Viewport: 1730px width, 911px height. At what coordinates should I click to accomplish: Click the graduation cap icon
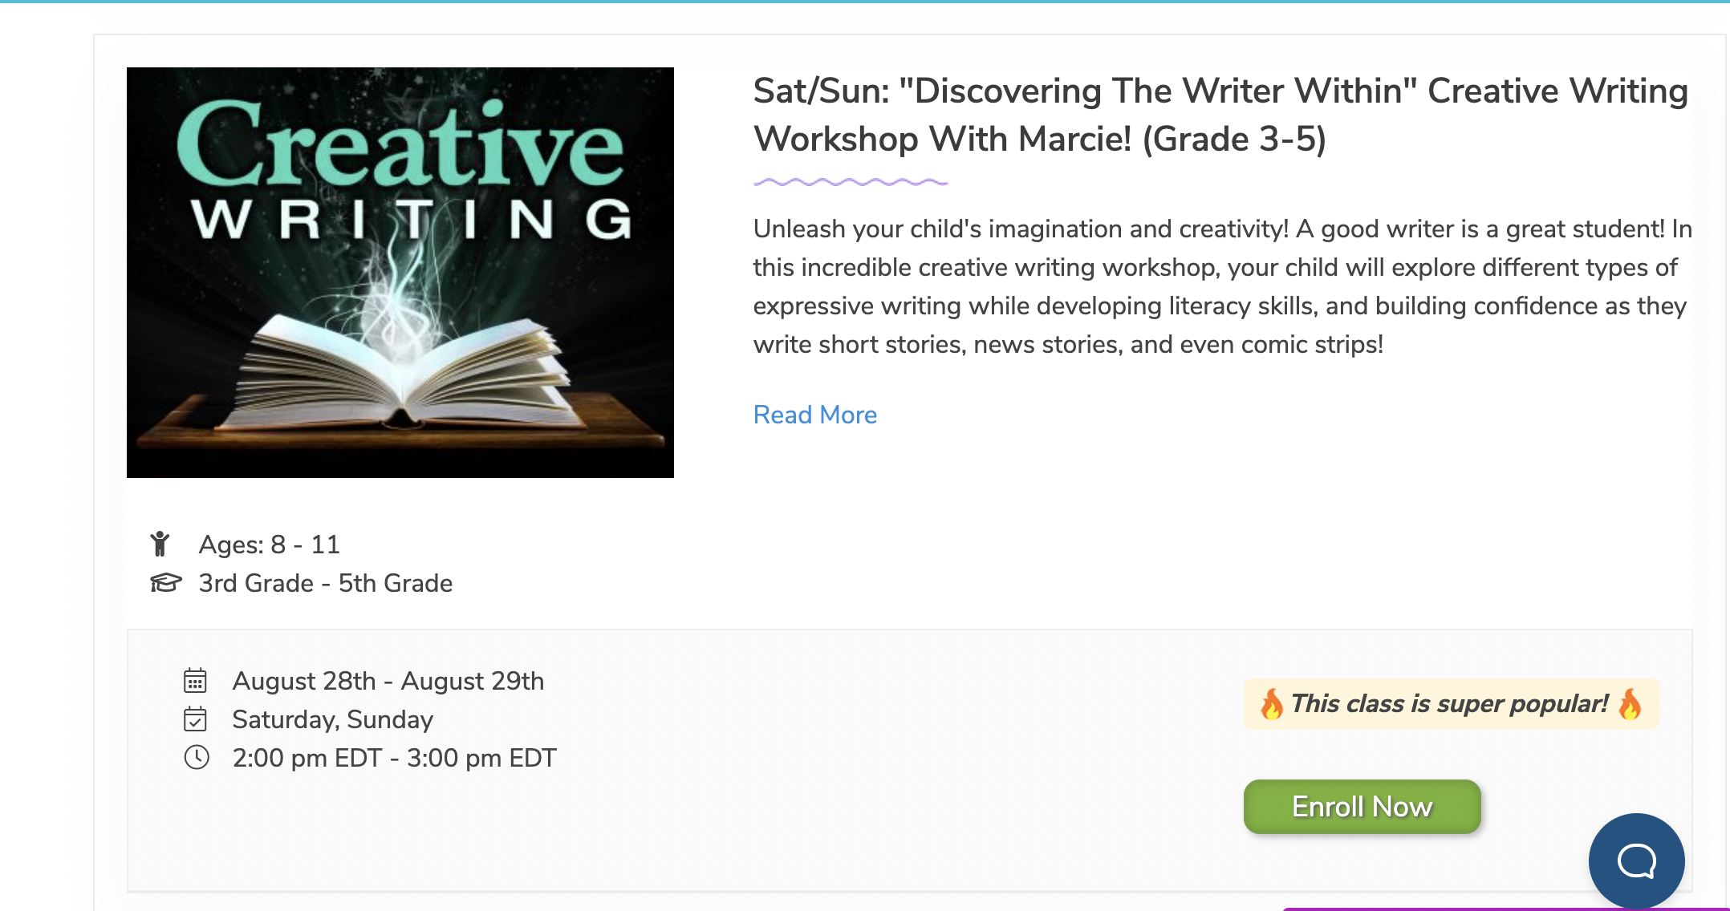click(166, 582)
